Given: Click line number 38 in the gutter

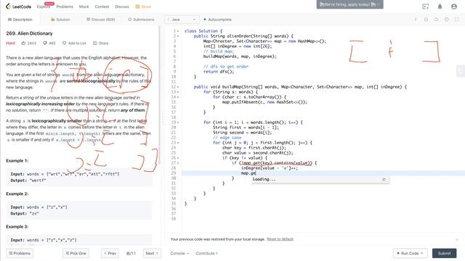Looking at the screenshot, I should [x=174, y=219].
